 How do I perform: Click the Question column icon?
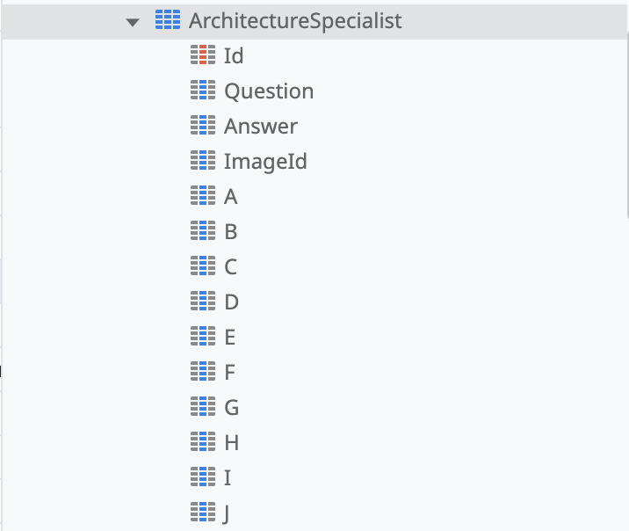point(203,91)
